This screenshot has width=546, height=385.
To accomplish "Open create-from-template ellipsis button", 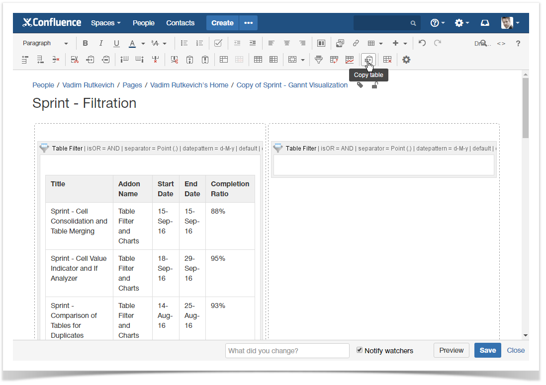I will 248,23.
